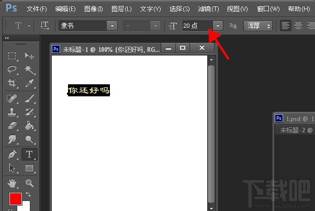The image size is (315, 211).
Task: Open the anti-aliasing method dropdown 浑厚
Action: [x=258, y=26]
